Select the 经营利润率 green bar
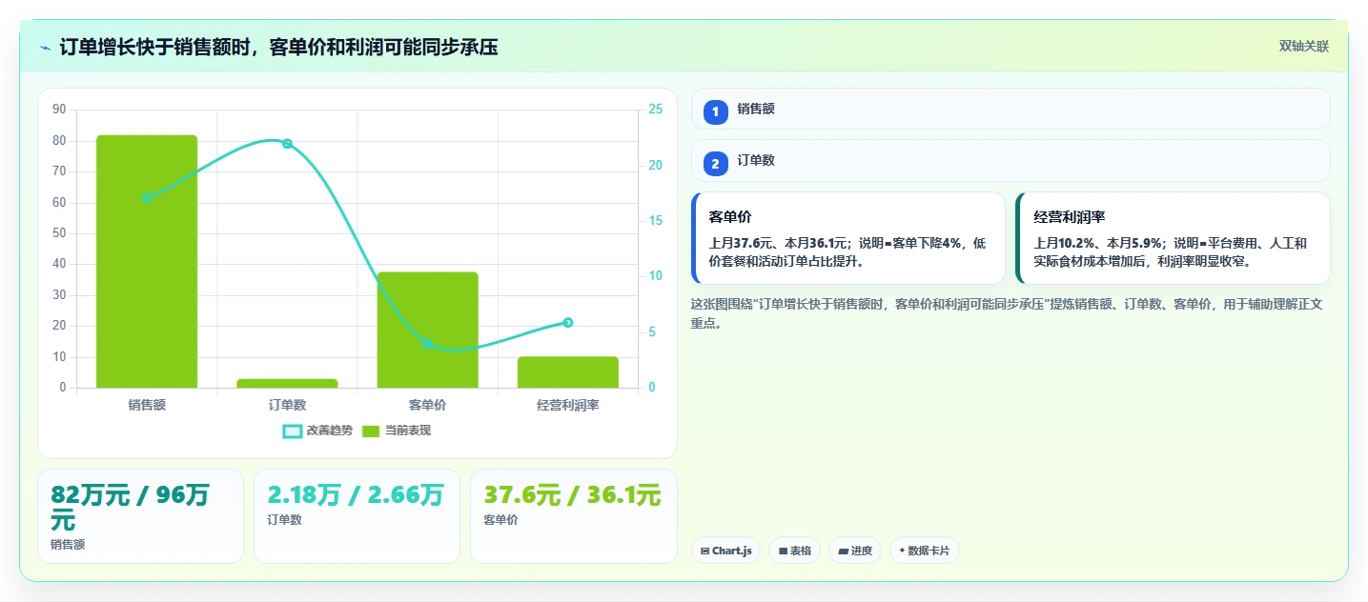 [x=568, y=372]
